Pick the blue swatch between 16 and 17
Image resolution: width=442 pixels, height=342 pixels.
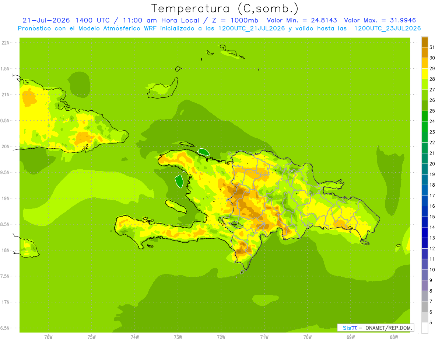425,201
